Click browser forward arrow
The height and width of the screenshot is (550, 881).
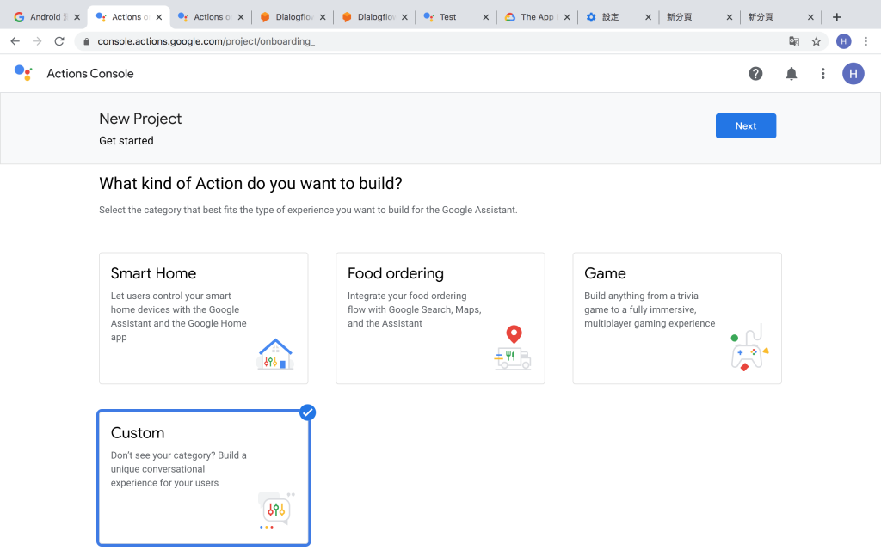(x=37, y=41)
